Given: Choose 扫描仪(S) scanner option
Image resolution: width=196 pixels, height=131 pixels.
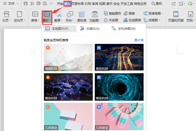Looking at the screenshot, I should 90,29.
